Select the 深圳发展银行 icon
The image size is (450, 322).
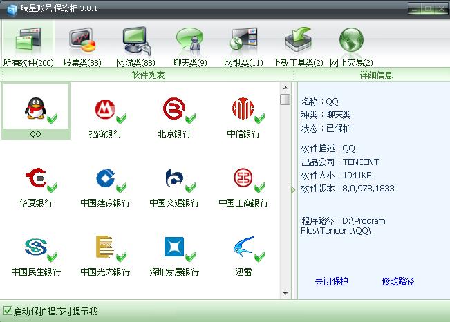[x=174, y=247]
